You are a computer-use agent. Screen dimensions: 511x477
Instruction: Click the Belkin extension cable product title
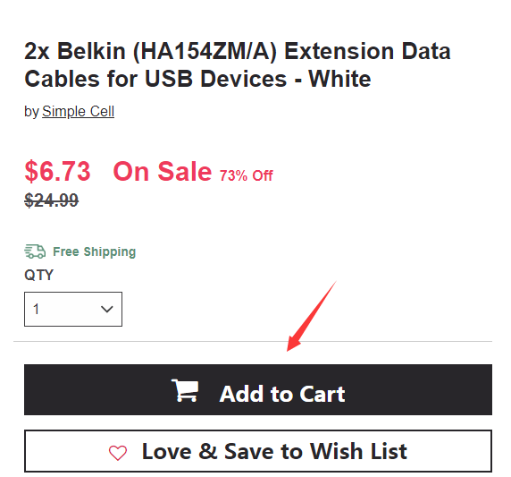pos(238,65)
